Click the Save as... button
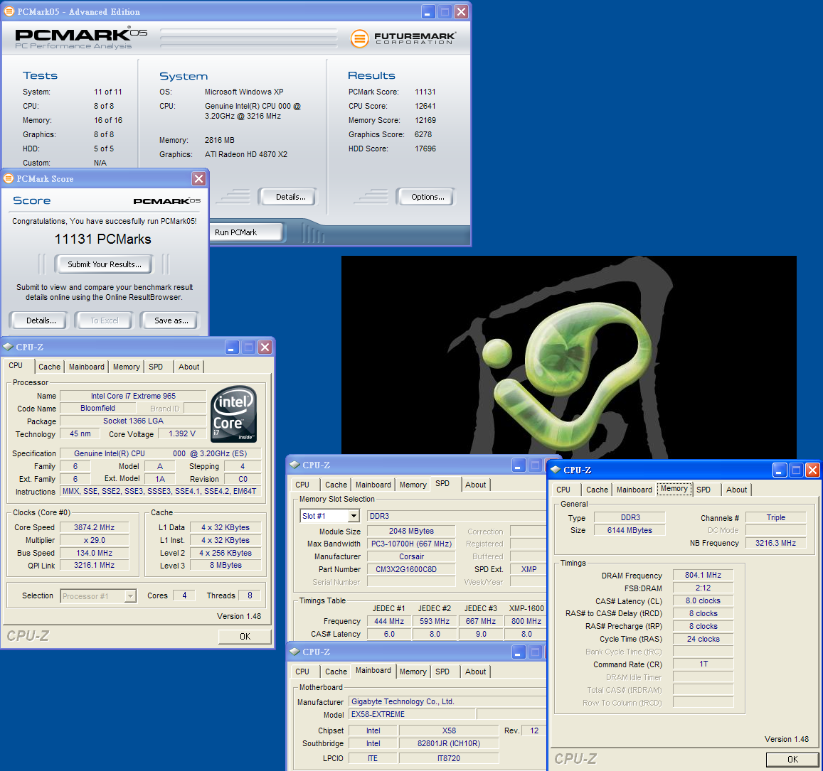 pyautogui.click(x=171, y=320)
